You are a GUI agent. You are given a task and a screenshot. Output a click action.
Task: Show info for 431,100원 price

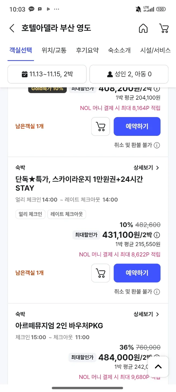coord(157,235)
